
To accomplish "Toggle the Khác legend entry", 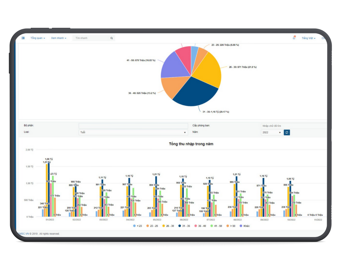I will [x=245, y=226].
